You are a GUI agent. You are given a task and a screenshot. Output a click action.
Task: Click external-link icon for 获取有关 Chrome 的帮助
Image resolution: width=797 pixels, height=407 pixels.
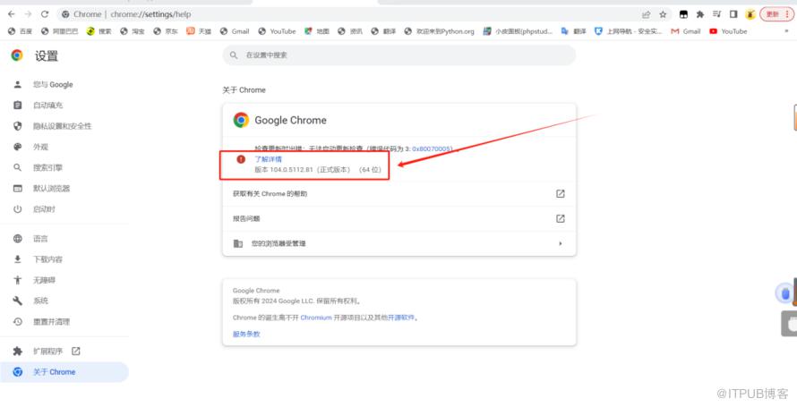coord(560,194)
